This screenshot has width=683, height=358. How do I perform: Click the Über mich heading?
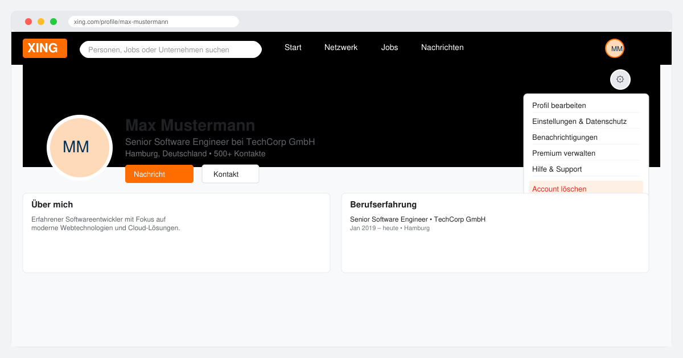pos(52,205)
